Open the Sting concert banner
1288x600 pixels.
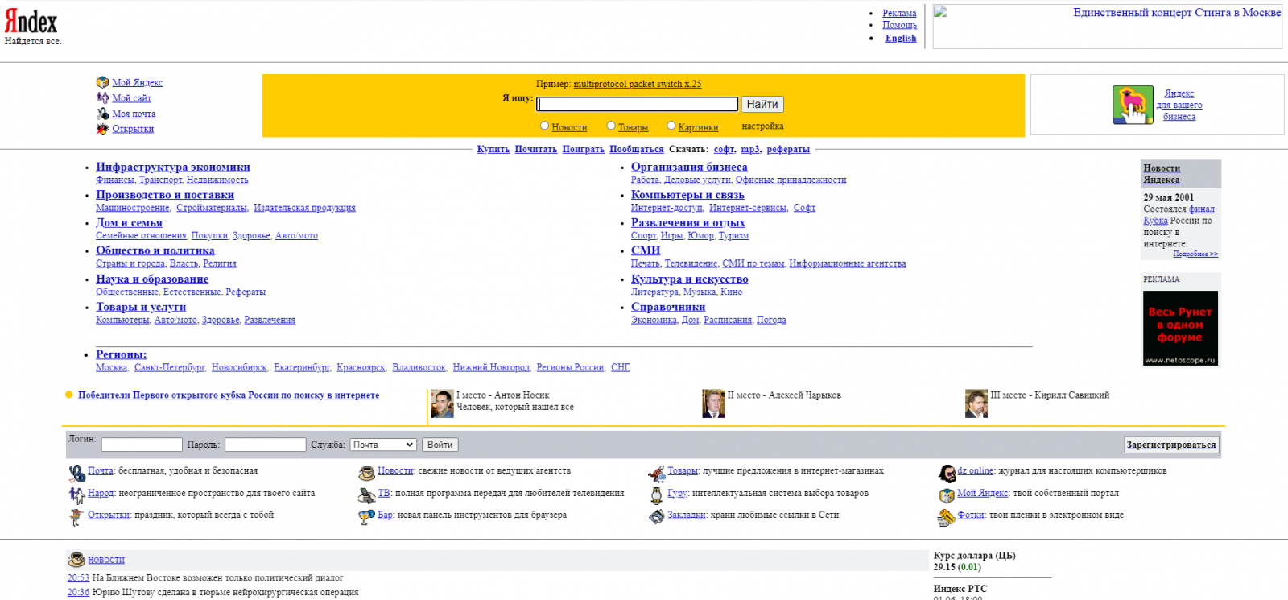(x=1108, y=27)
